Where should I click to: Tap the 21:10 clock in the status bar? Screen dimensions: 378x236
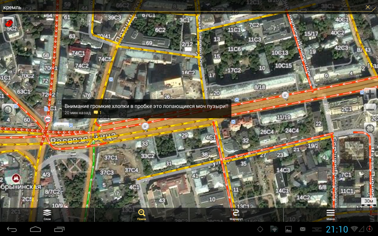coord(337,229)
